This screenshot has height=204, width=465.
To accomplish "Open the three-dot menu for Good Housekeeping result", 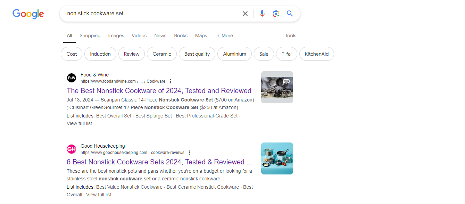I will pos(190,153).
